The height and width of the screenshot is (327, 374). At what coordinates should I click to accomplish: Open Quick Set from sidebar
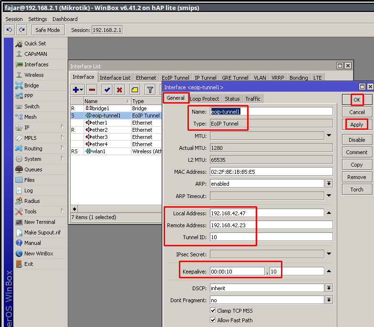click(35, 43)
